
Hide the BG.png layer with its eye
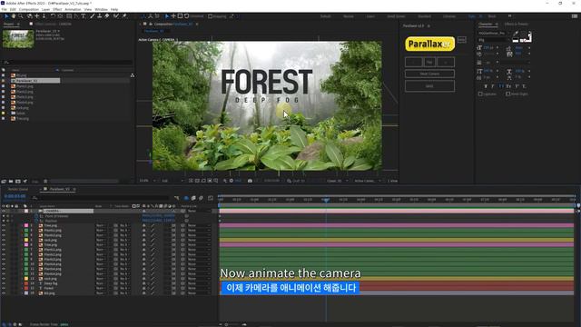pyautogui.click(x=4, y=293)
